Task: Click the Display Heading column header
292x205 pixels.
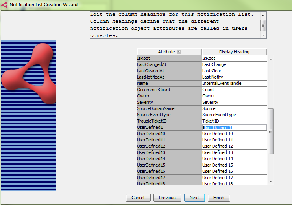Action: pyautogui.click(x=234, y=52)
